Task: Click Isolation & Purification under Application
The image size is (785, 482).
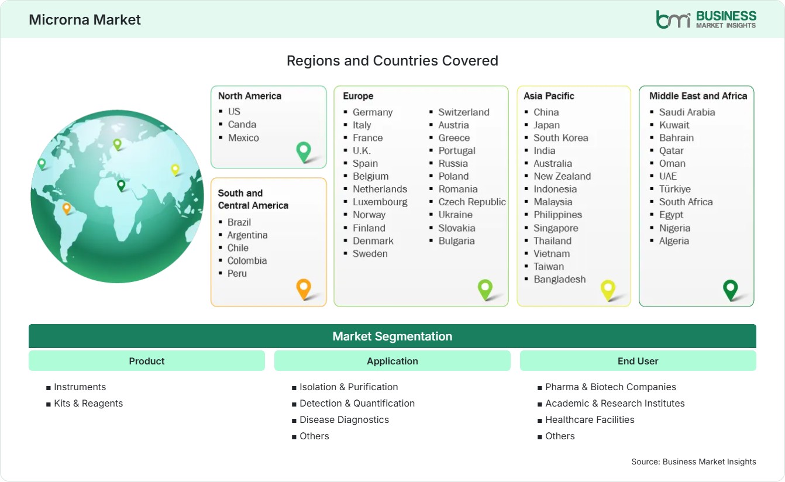Action: pos(349,387)
